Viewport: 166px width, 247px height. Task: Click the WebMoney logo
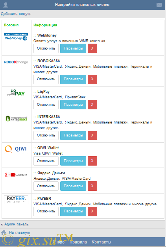click(x=16, y=37)
